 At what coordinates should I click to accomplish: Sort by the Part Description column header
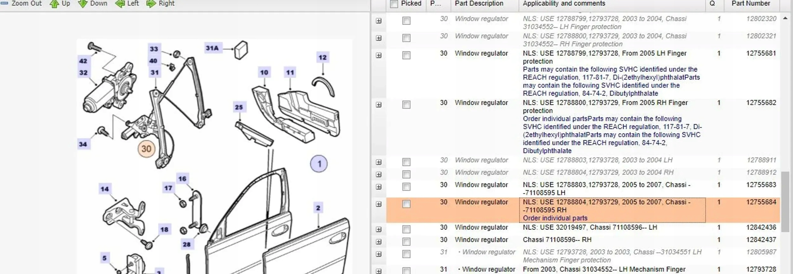pos(485,4)
